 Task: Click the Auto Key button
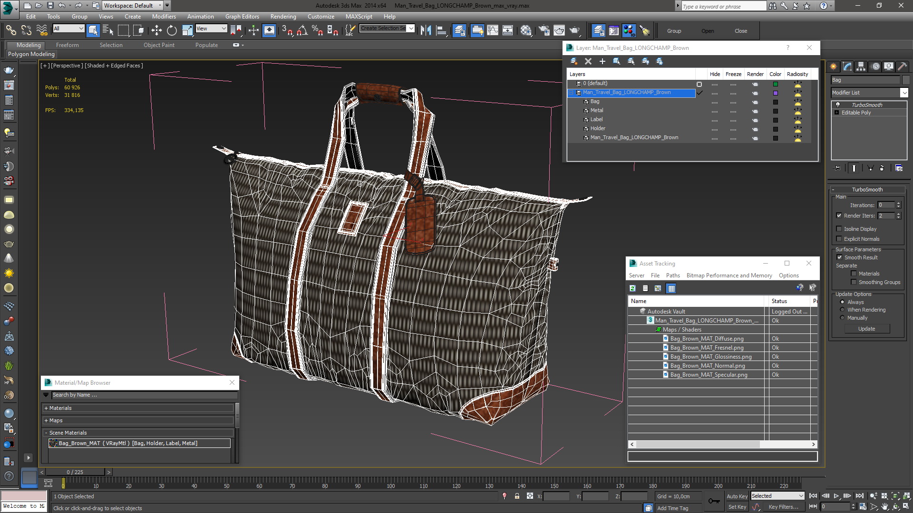737,496
